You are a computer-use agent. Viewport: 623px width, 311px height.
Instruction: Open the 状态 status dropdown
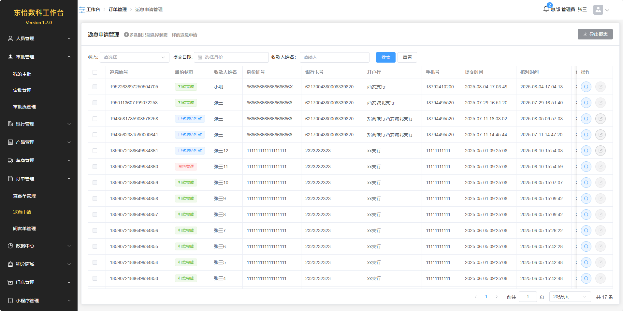tap(134, 57)
